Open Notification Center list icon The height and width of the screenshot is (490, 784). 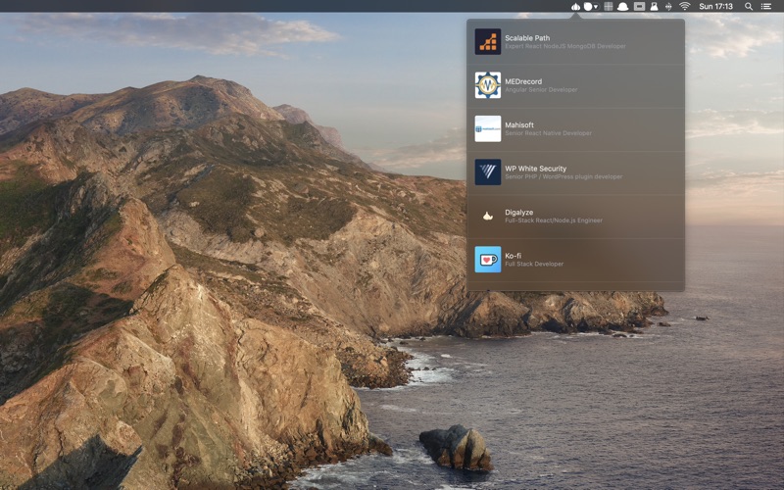click(x=766, y=6)
